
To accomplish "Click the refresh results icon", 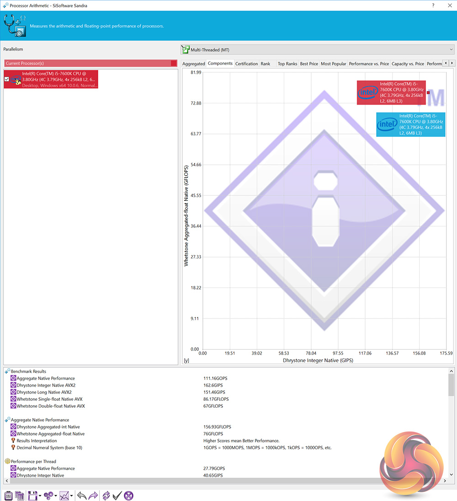I will [106, 496].
